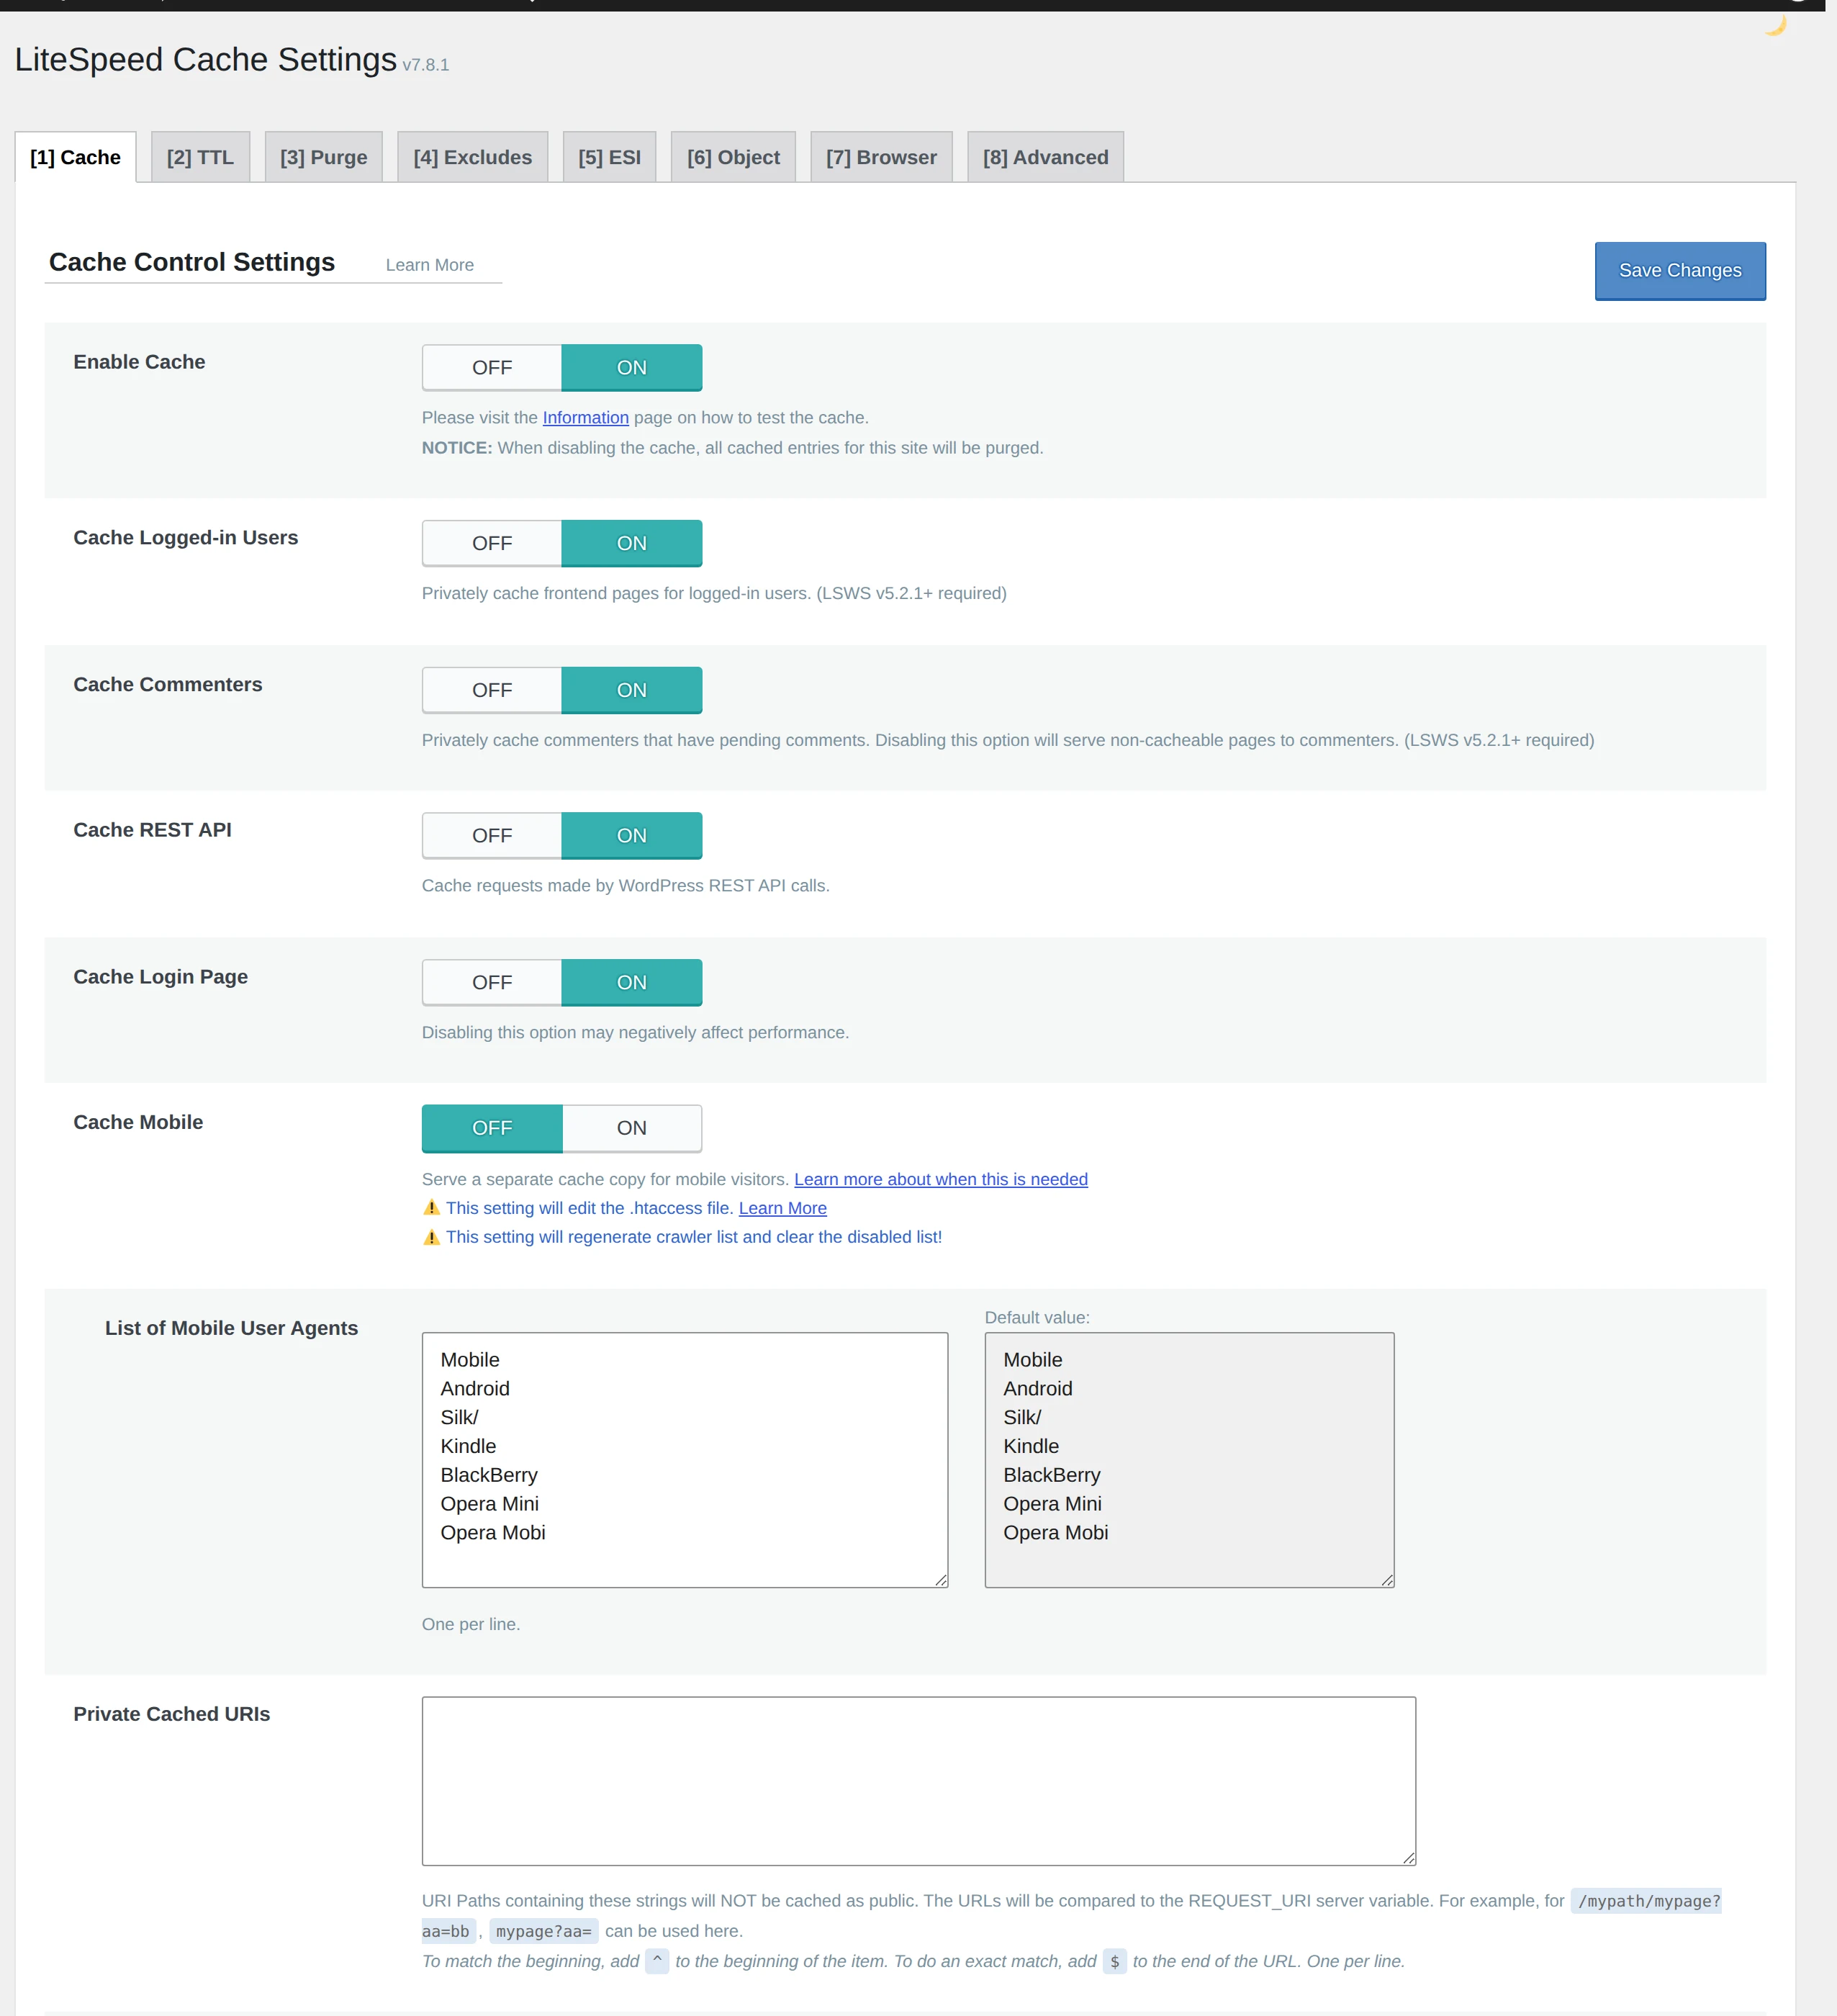This screenshot has width=1837, height=2016.
Task: Open Learn More link about .htaccess file
Action: [x=783, y=1208]
